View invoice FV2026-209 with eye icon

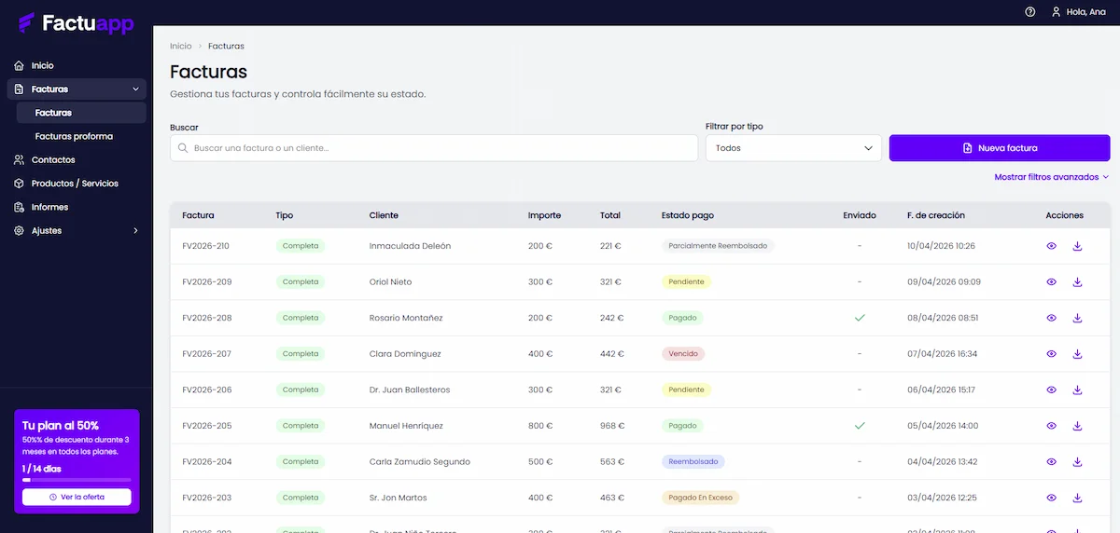click(1051, 281)
